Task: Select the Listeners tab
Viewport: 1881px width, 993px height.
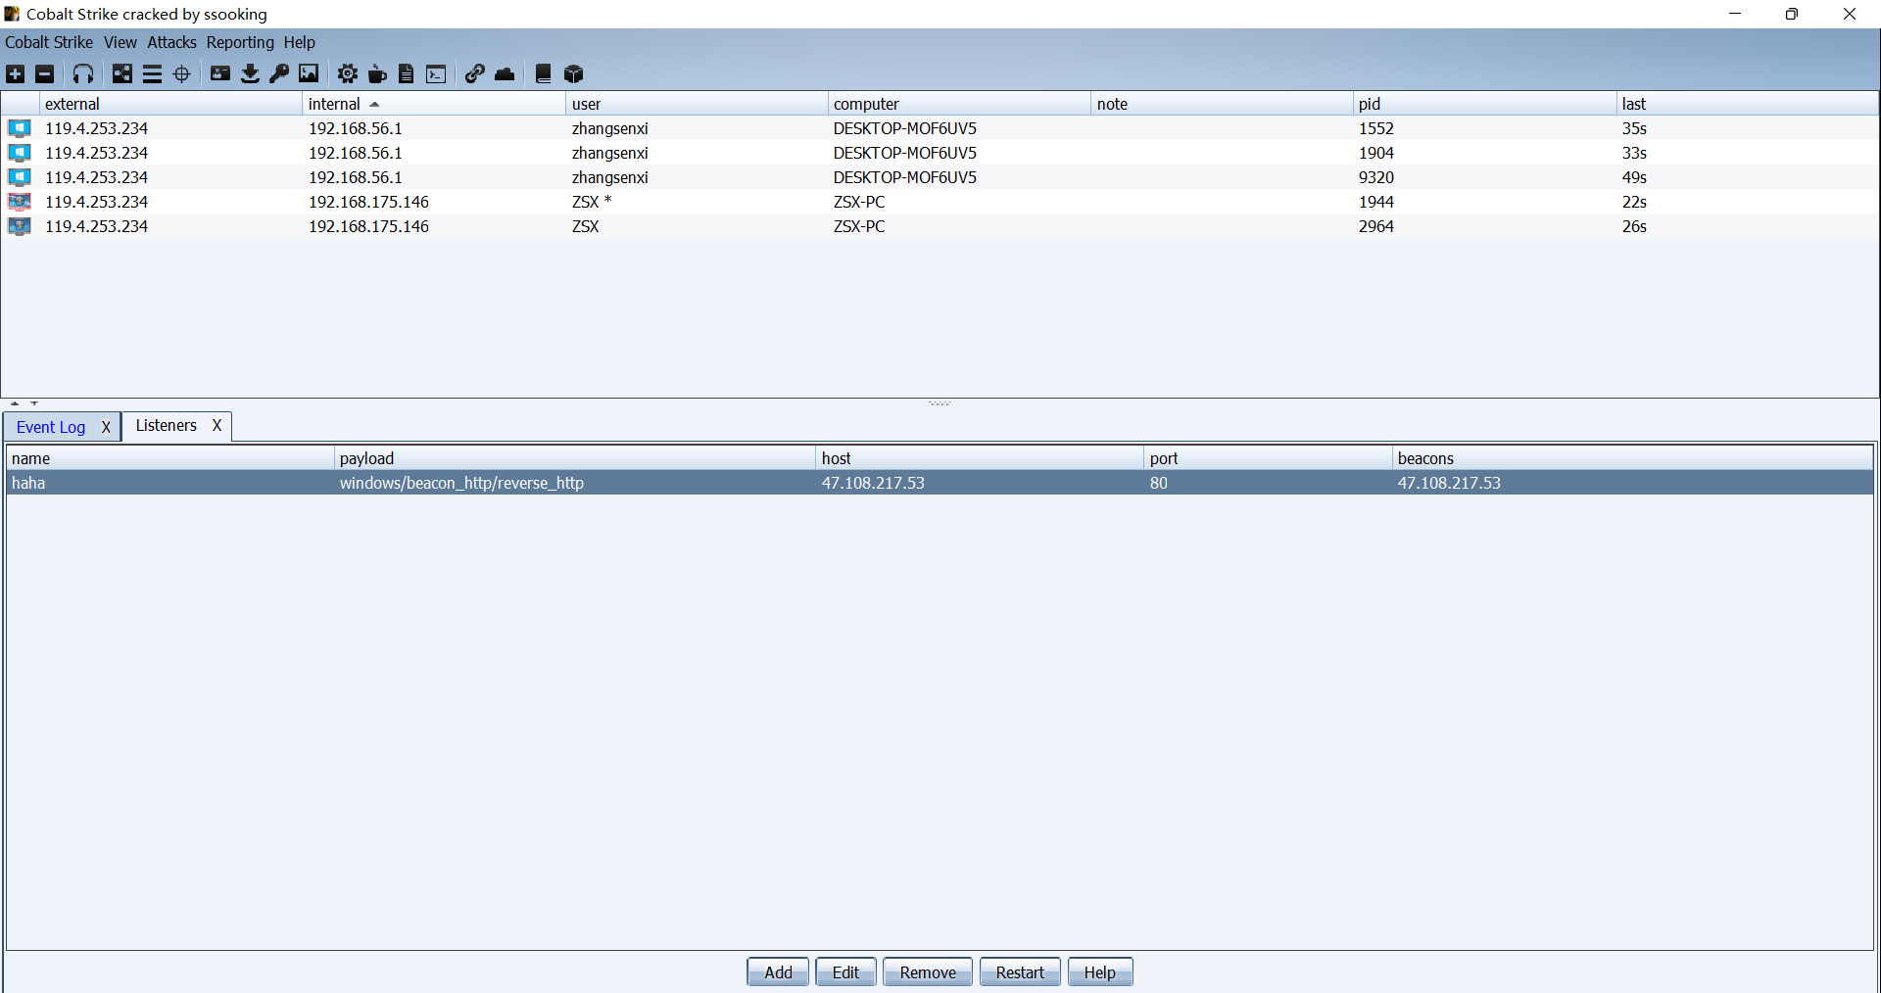Action: 167,425
